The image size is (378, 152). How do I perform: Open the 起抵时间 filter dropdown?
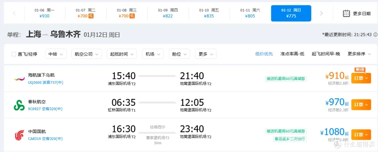pos(122,54)
